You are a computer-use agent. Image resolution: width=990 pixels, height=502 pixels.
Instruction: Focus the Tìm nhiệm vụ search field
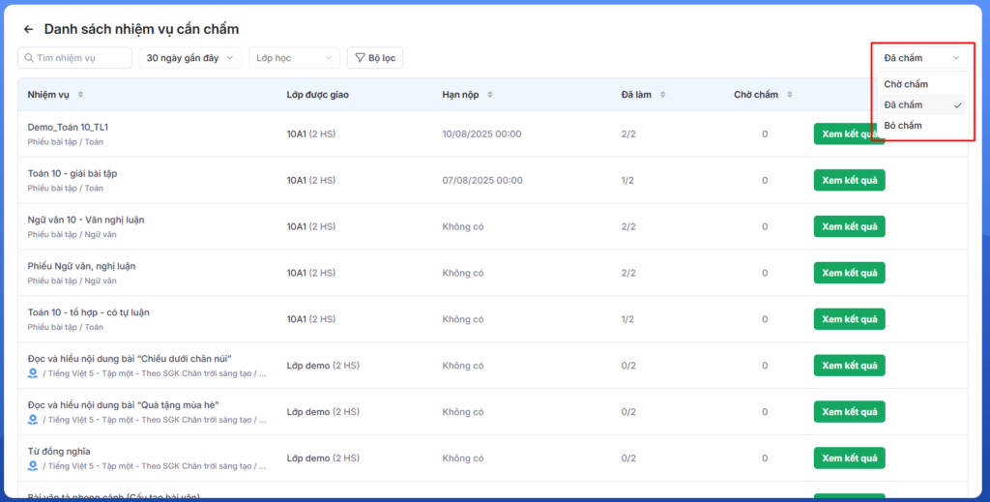[x=81, y=58]
